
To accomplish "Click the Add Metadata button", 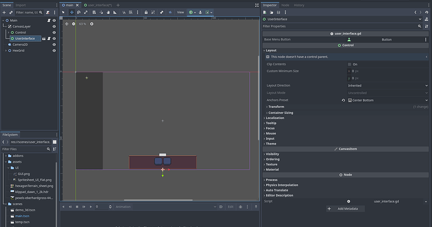I will coord(346,209).
